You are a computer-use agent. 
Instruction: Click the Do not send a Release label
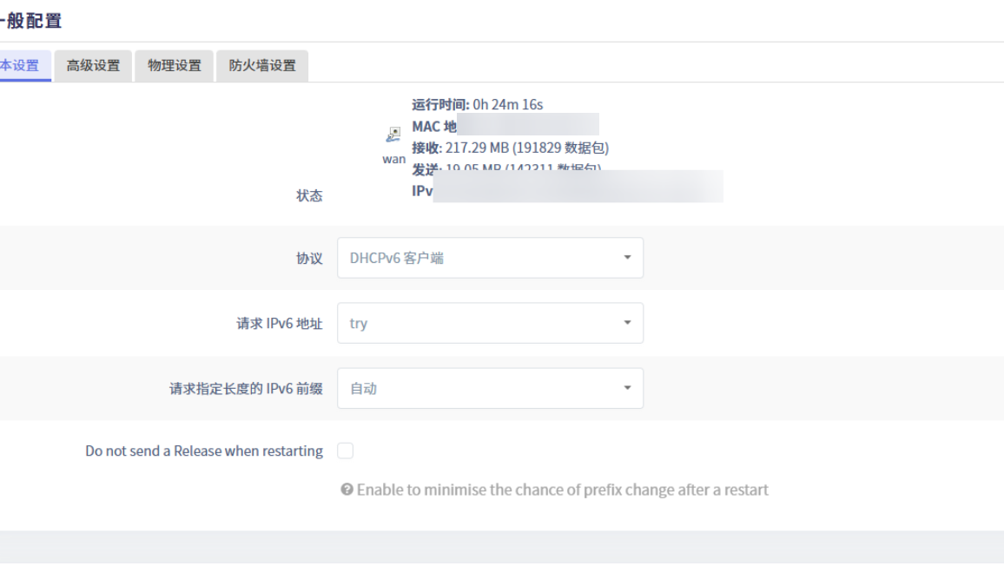pyautogui.click(x=204, y=451)
